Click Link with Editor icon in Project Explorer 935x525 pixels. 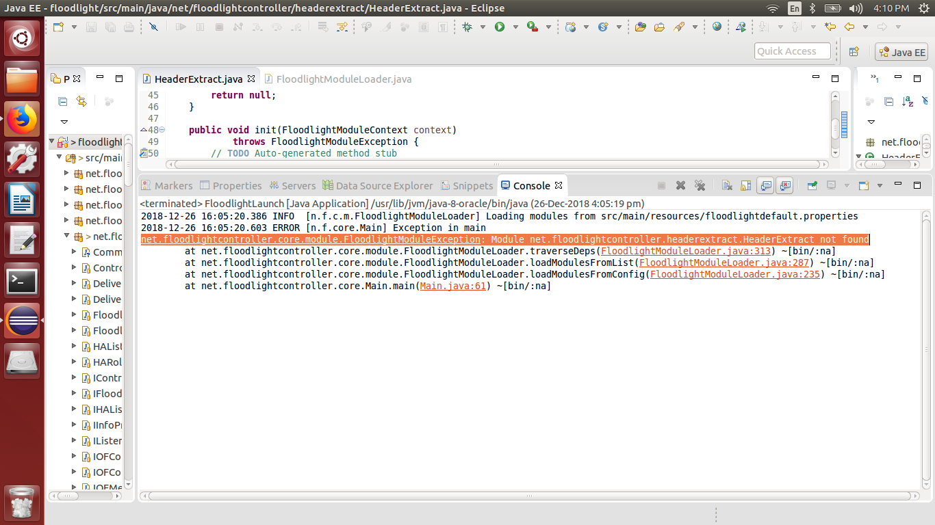coord(81,101)
